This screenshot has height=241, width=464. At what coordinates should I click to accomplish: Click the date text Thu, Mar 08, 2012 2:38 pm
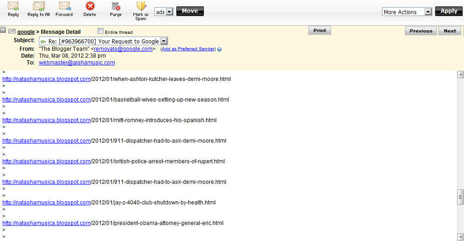click(x=72, y=56)
